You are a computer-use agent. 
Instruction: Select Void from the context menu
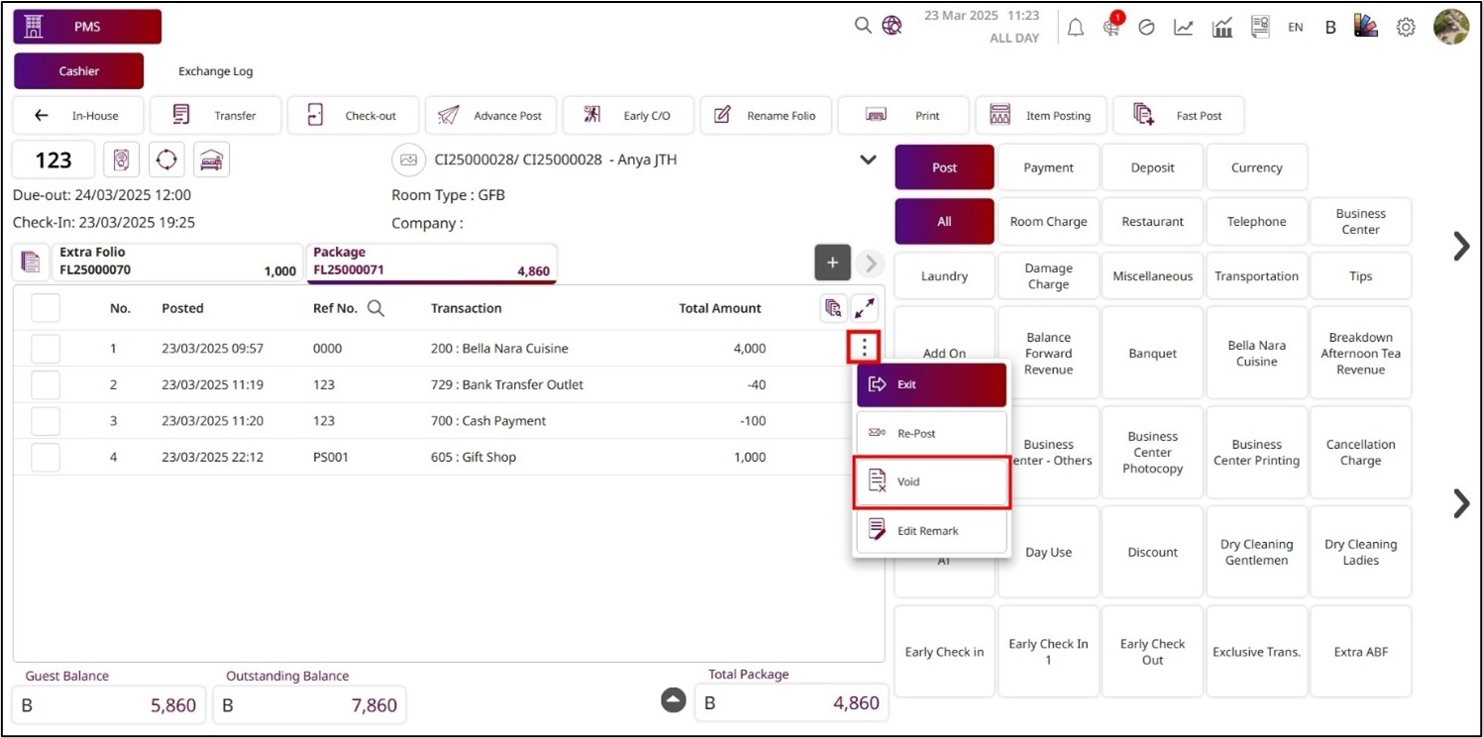(931, 482)
